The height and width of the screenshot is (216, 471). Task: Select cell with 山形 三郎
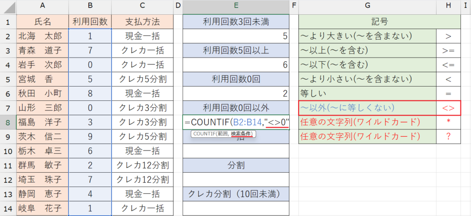pos(42,108)
